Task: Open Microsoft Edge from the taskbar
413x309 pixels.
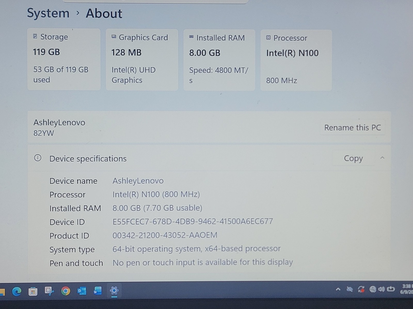Action: pyautogui.click(x=17, y=291)
